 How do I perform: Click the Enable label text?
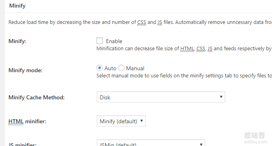(x=114, y=41)
